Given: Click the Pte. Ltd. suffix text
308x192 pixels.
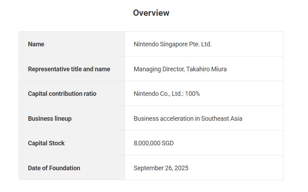Looking at the screenshot, I should pos(201,44).
